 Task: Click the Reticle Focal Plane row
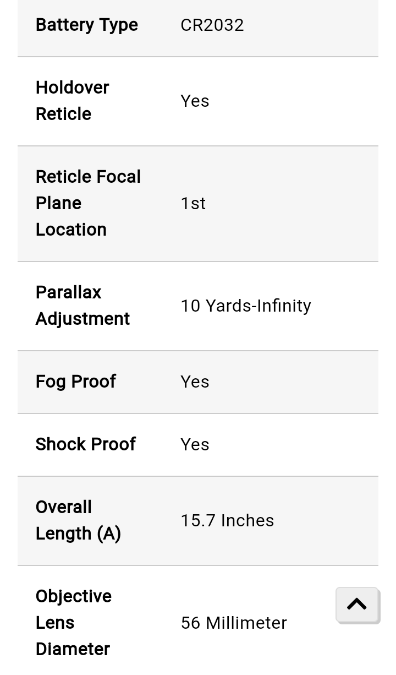click(198, 204)
